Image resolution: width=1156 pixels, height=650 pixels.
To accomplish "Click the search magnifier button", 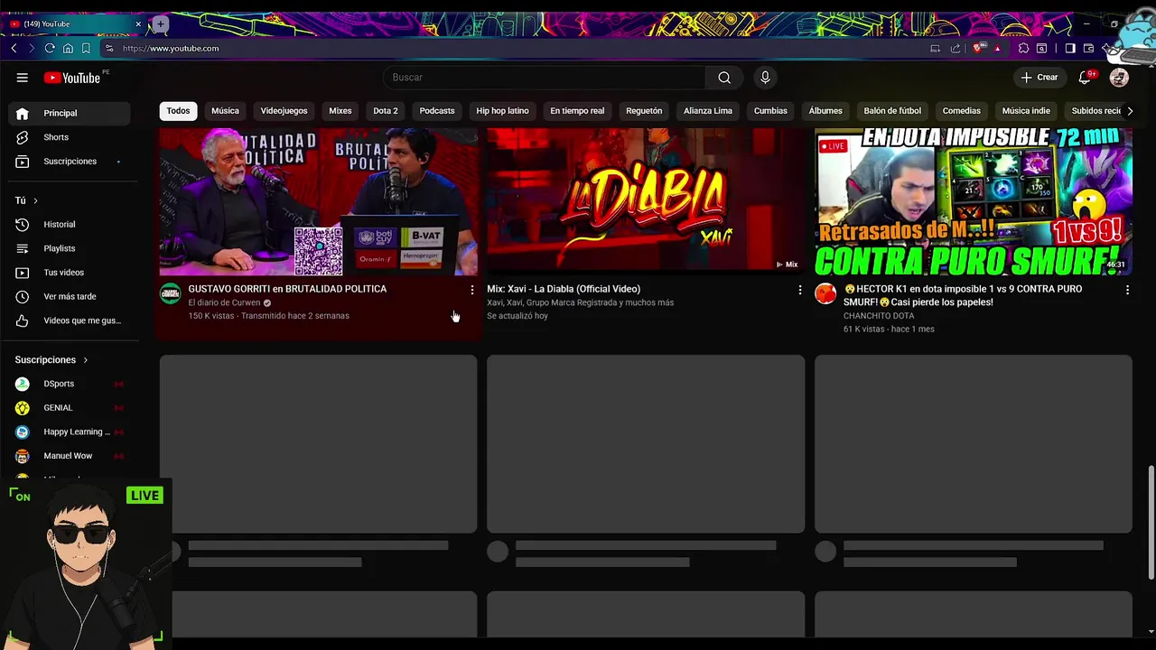I will pyautogui.click(x=724, y=78).
